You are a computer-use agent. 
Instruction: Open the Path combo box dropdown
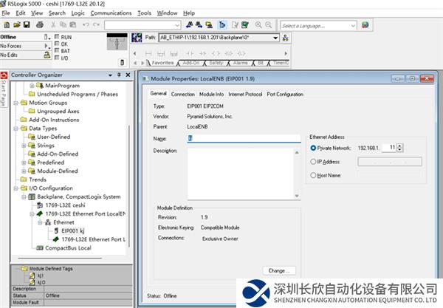click(275, 38)
